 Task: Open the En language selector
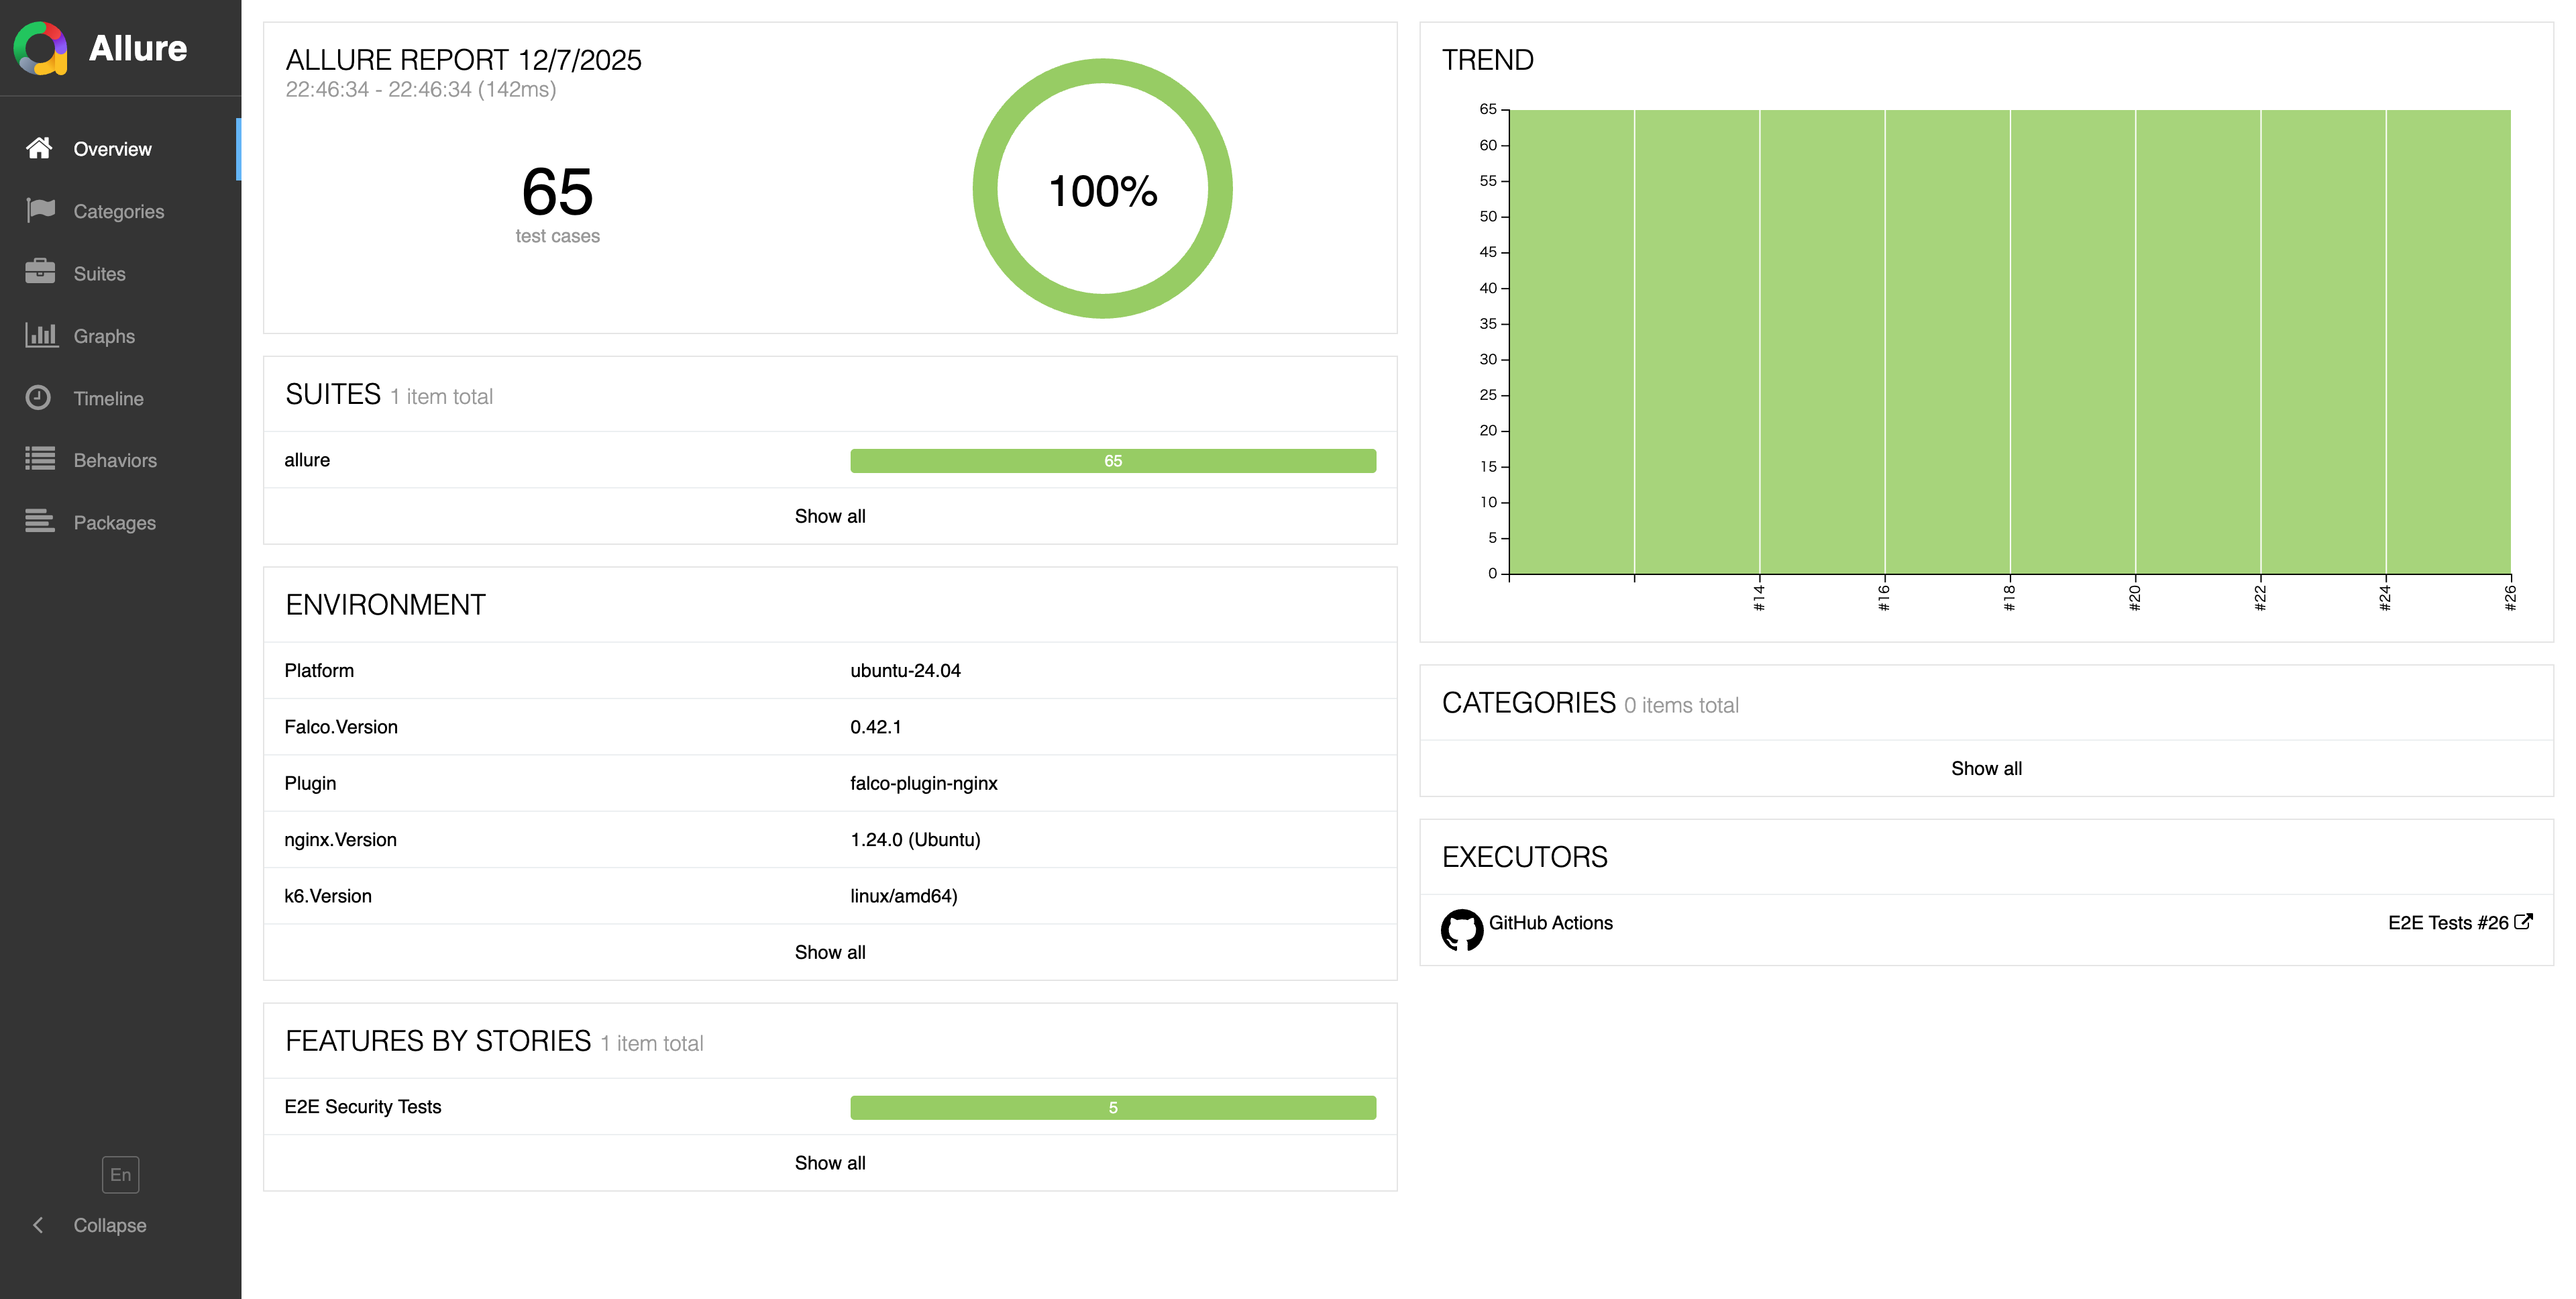120,1174
